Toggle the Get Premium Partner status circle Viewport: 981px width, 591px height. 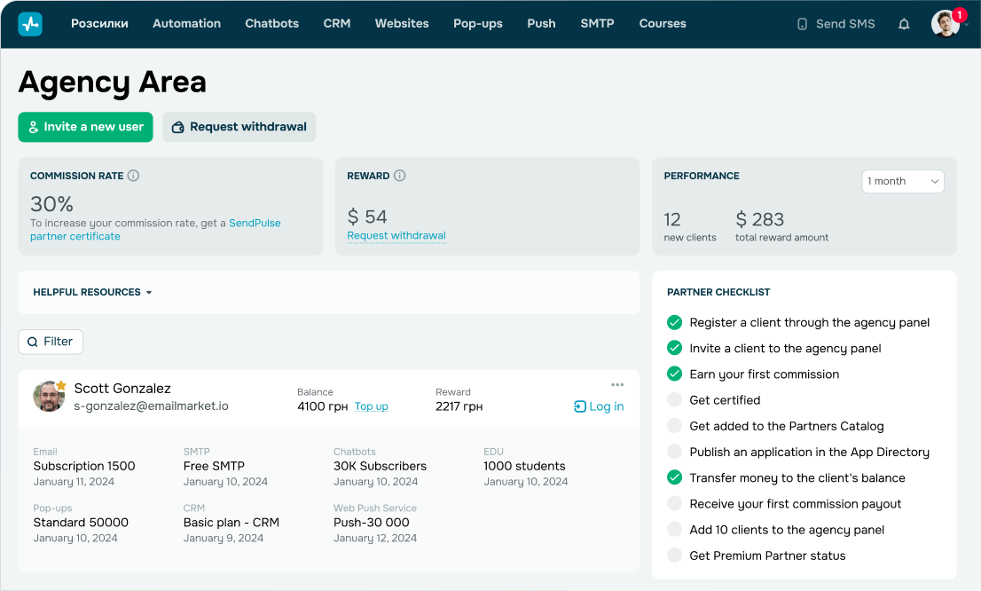674,556
